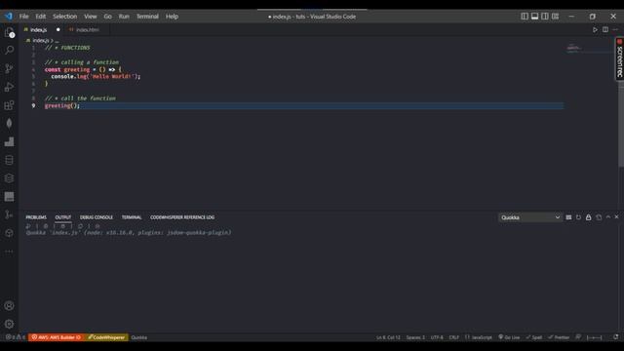The height and width of the screenshot is (351, 624).
Task: Click the Ln/Col cursor position indicator
Action: 388,337
